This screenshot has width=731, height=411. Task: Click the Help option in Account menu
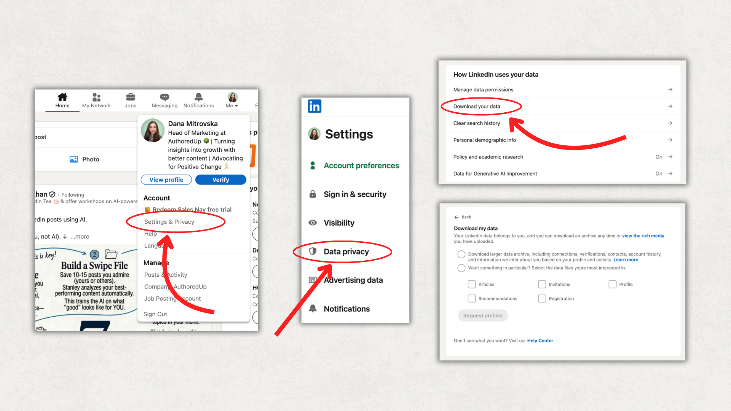click(x=150, y=234)
